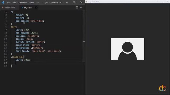Viewport: 170px width, 95px height.
Task: Click the browser window favicon icon
Action: (x=86, y=2)
